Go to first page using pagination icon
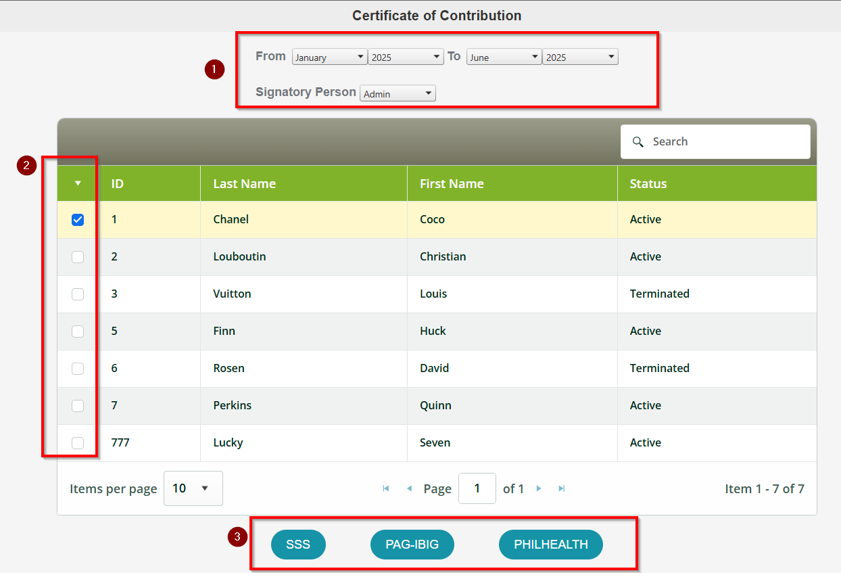 (x=386, y=488)
